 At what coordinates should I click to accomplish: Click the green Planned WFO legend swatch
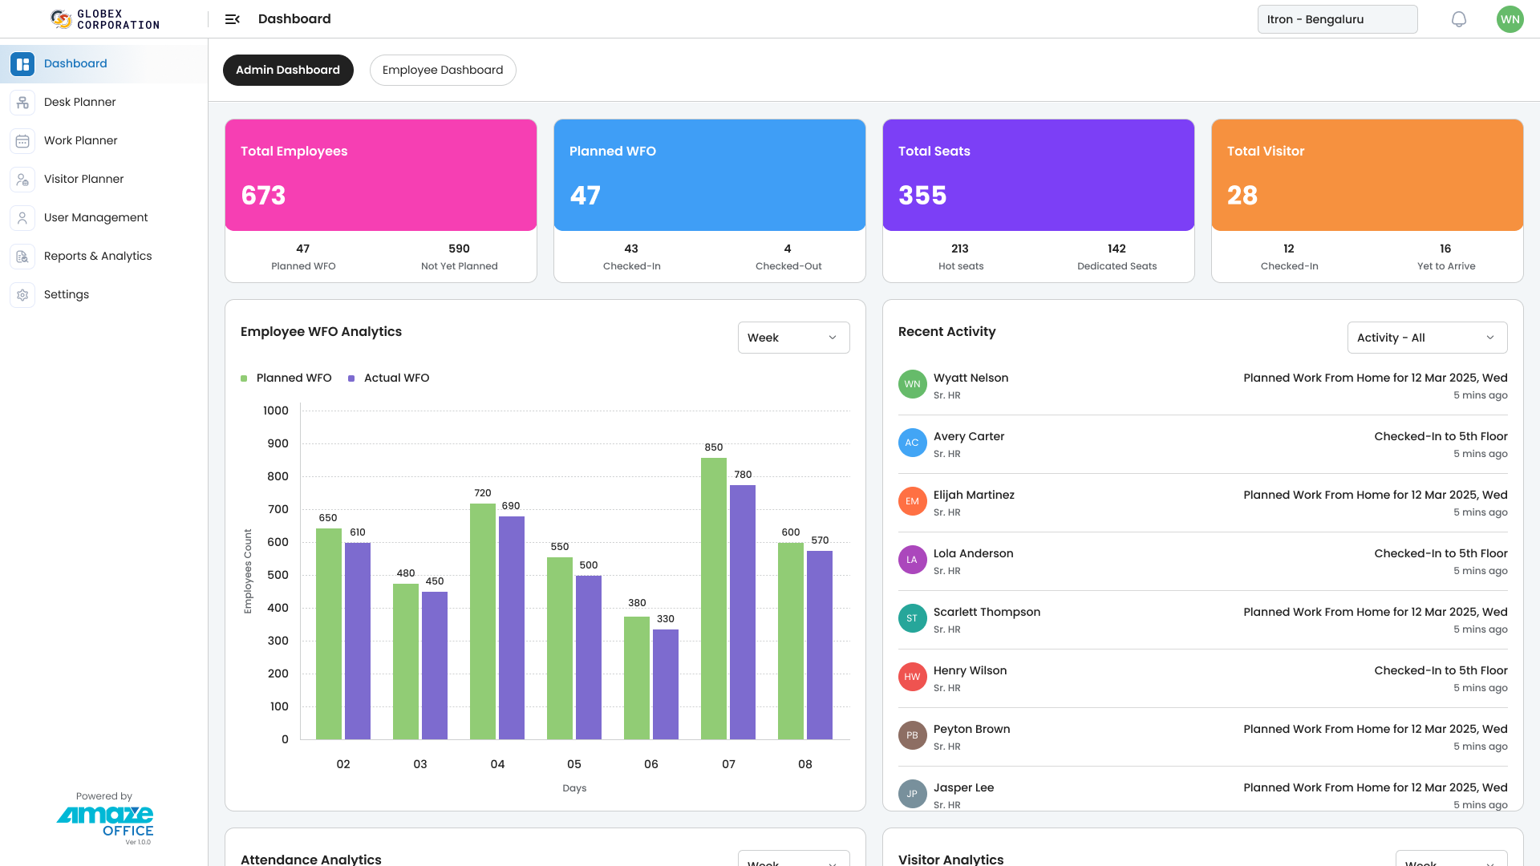[245, 378]
